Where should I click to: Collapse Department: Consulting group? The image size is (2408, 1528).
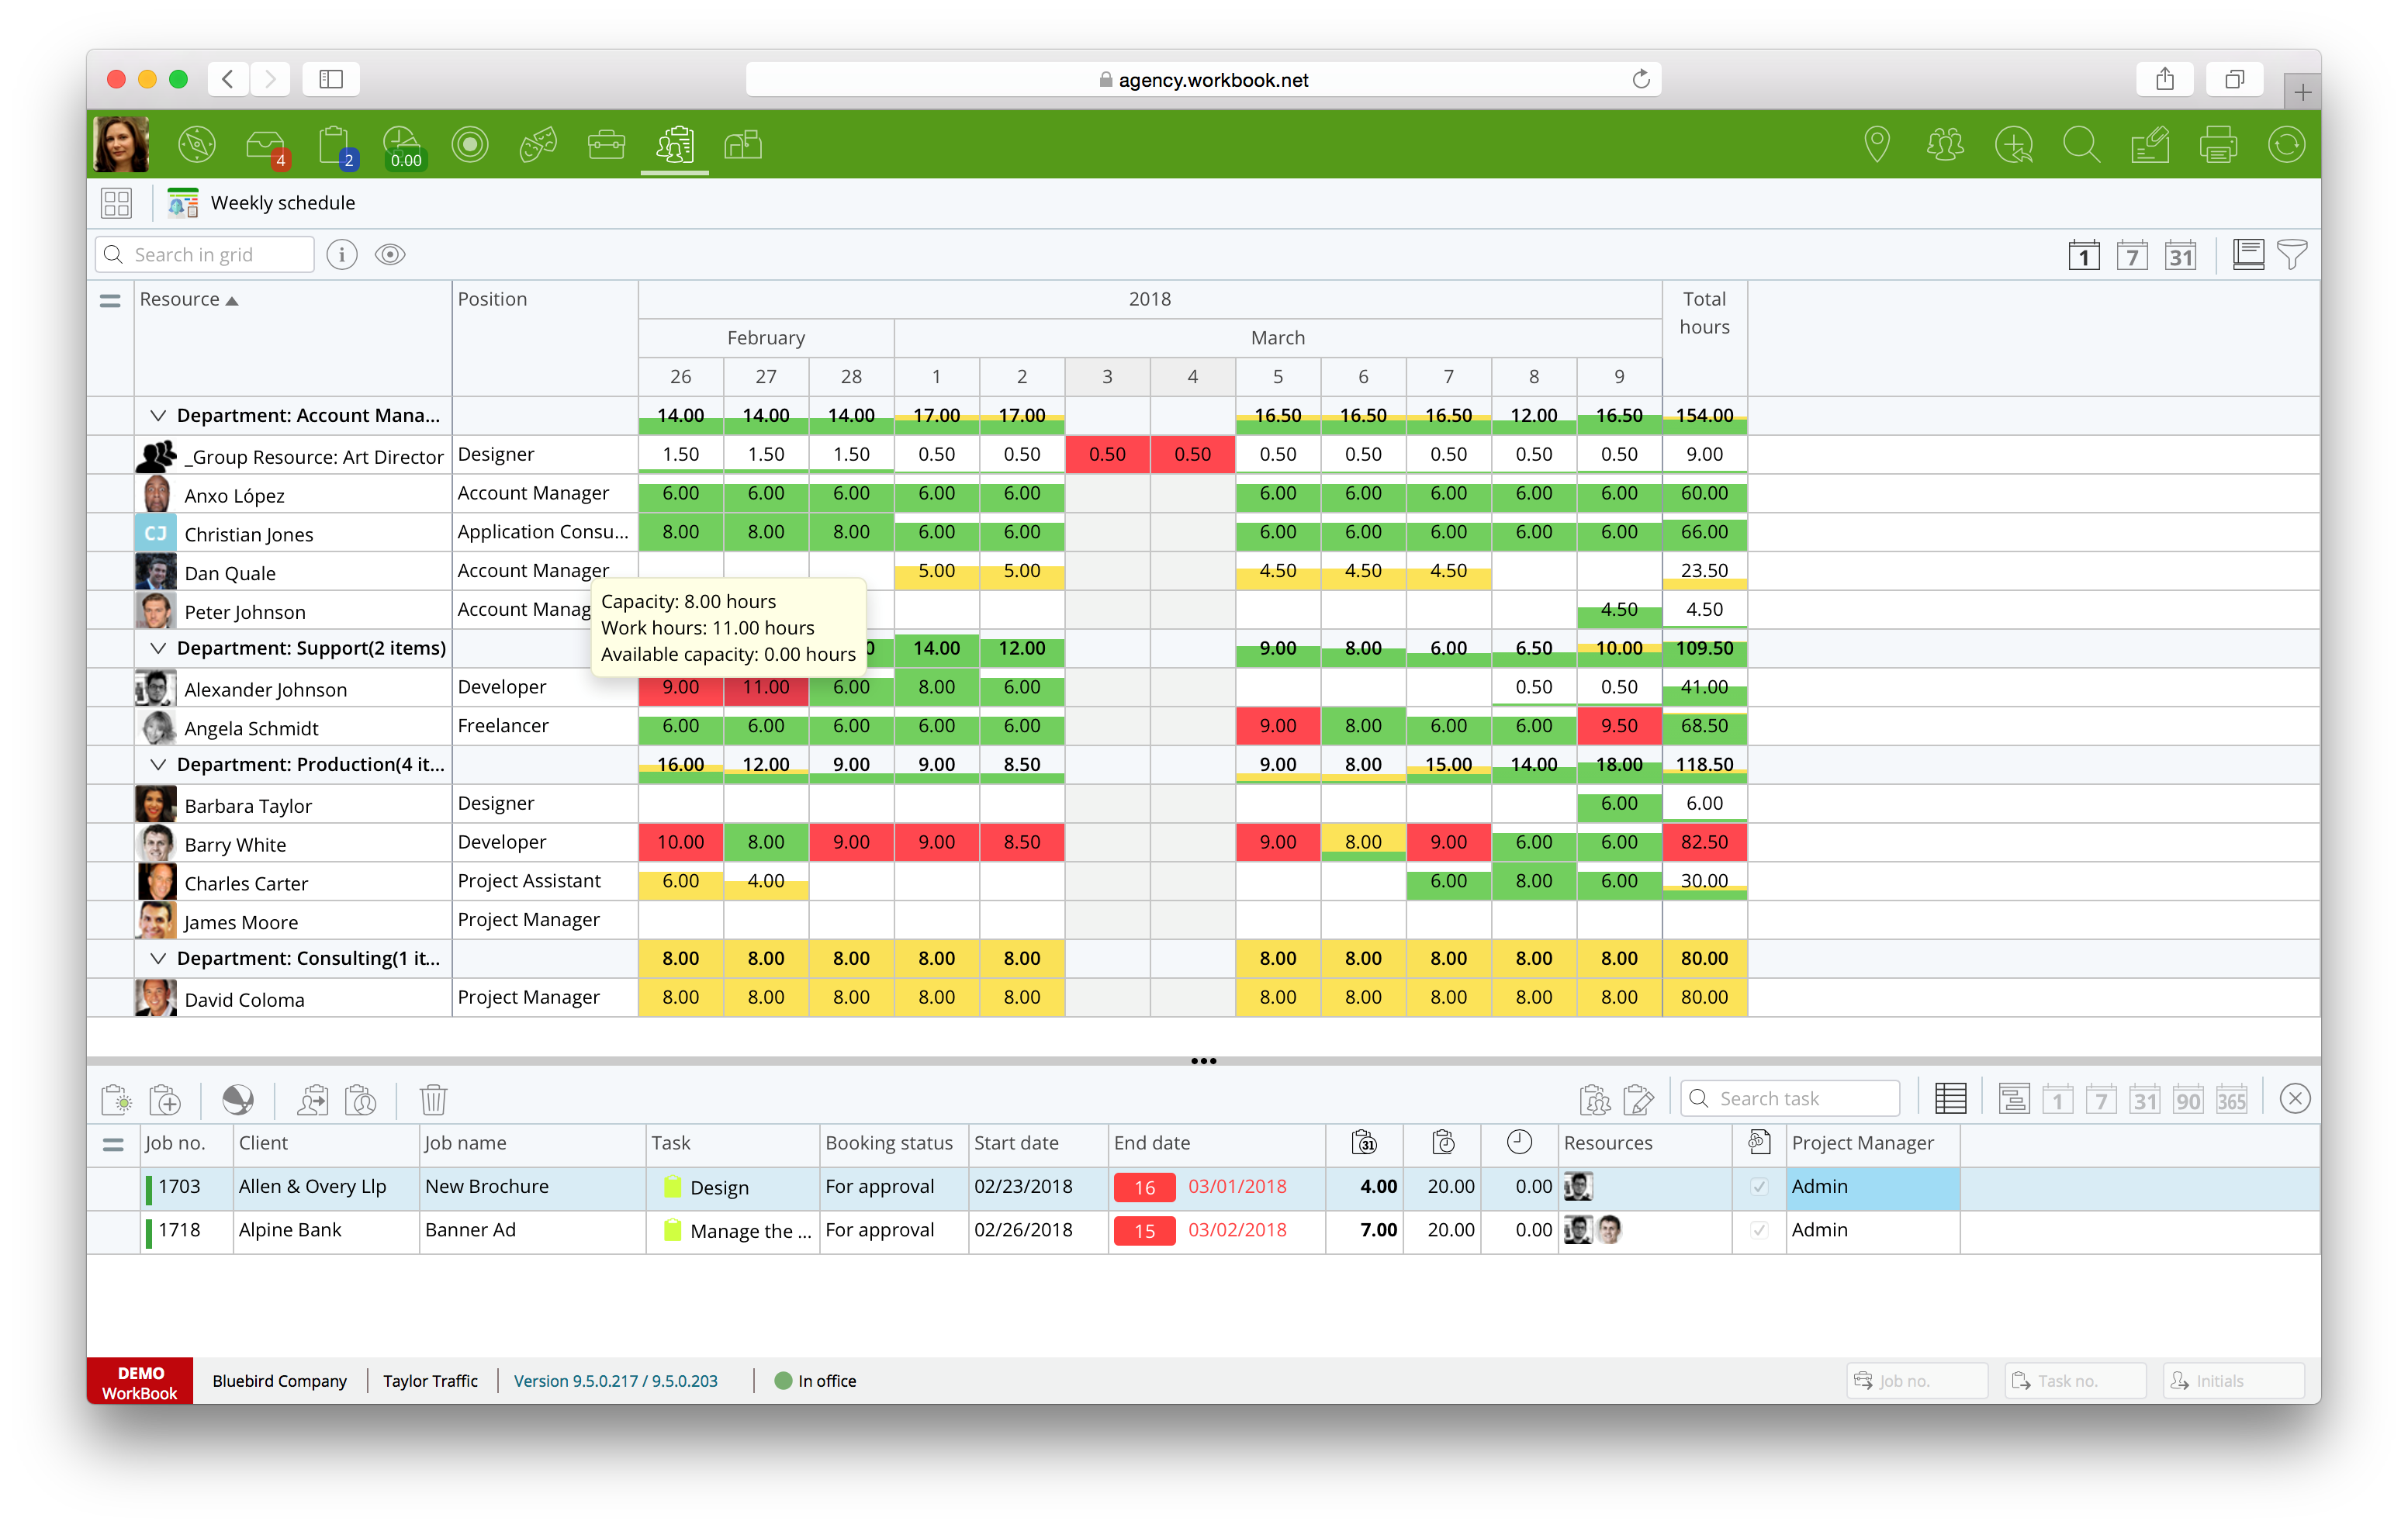(158, 958)
